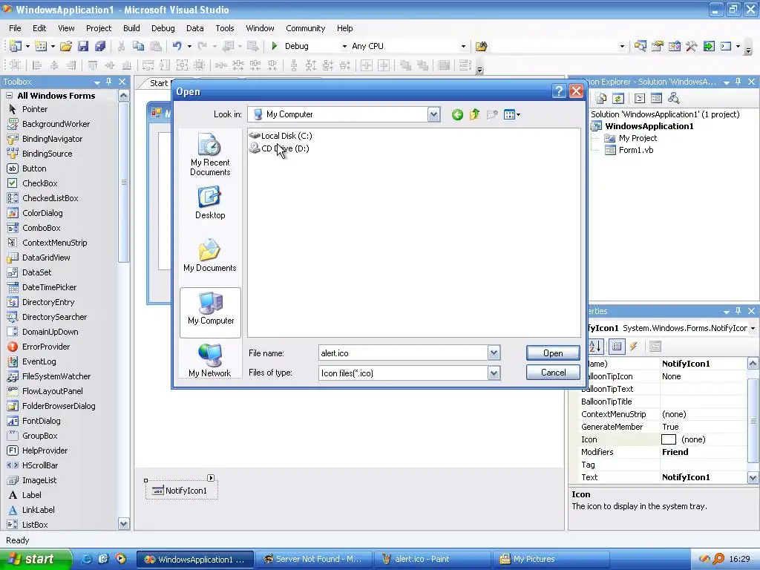760x570 pixels.
Task: Select CD Drive (D:) in file list
Action: (x=279, y=148)
